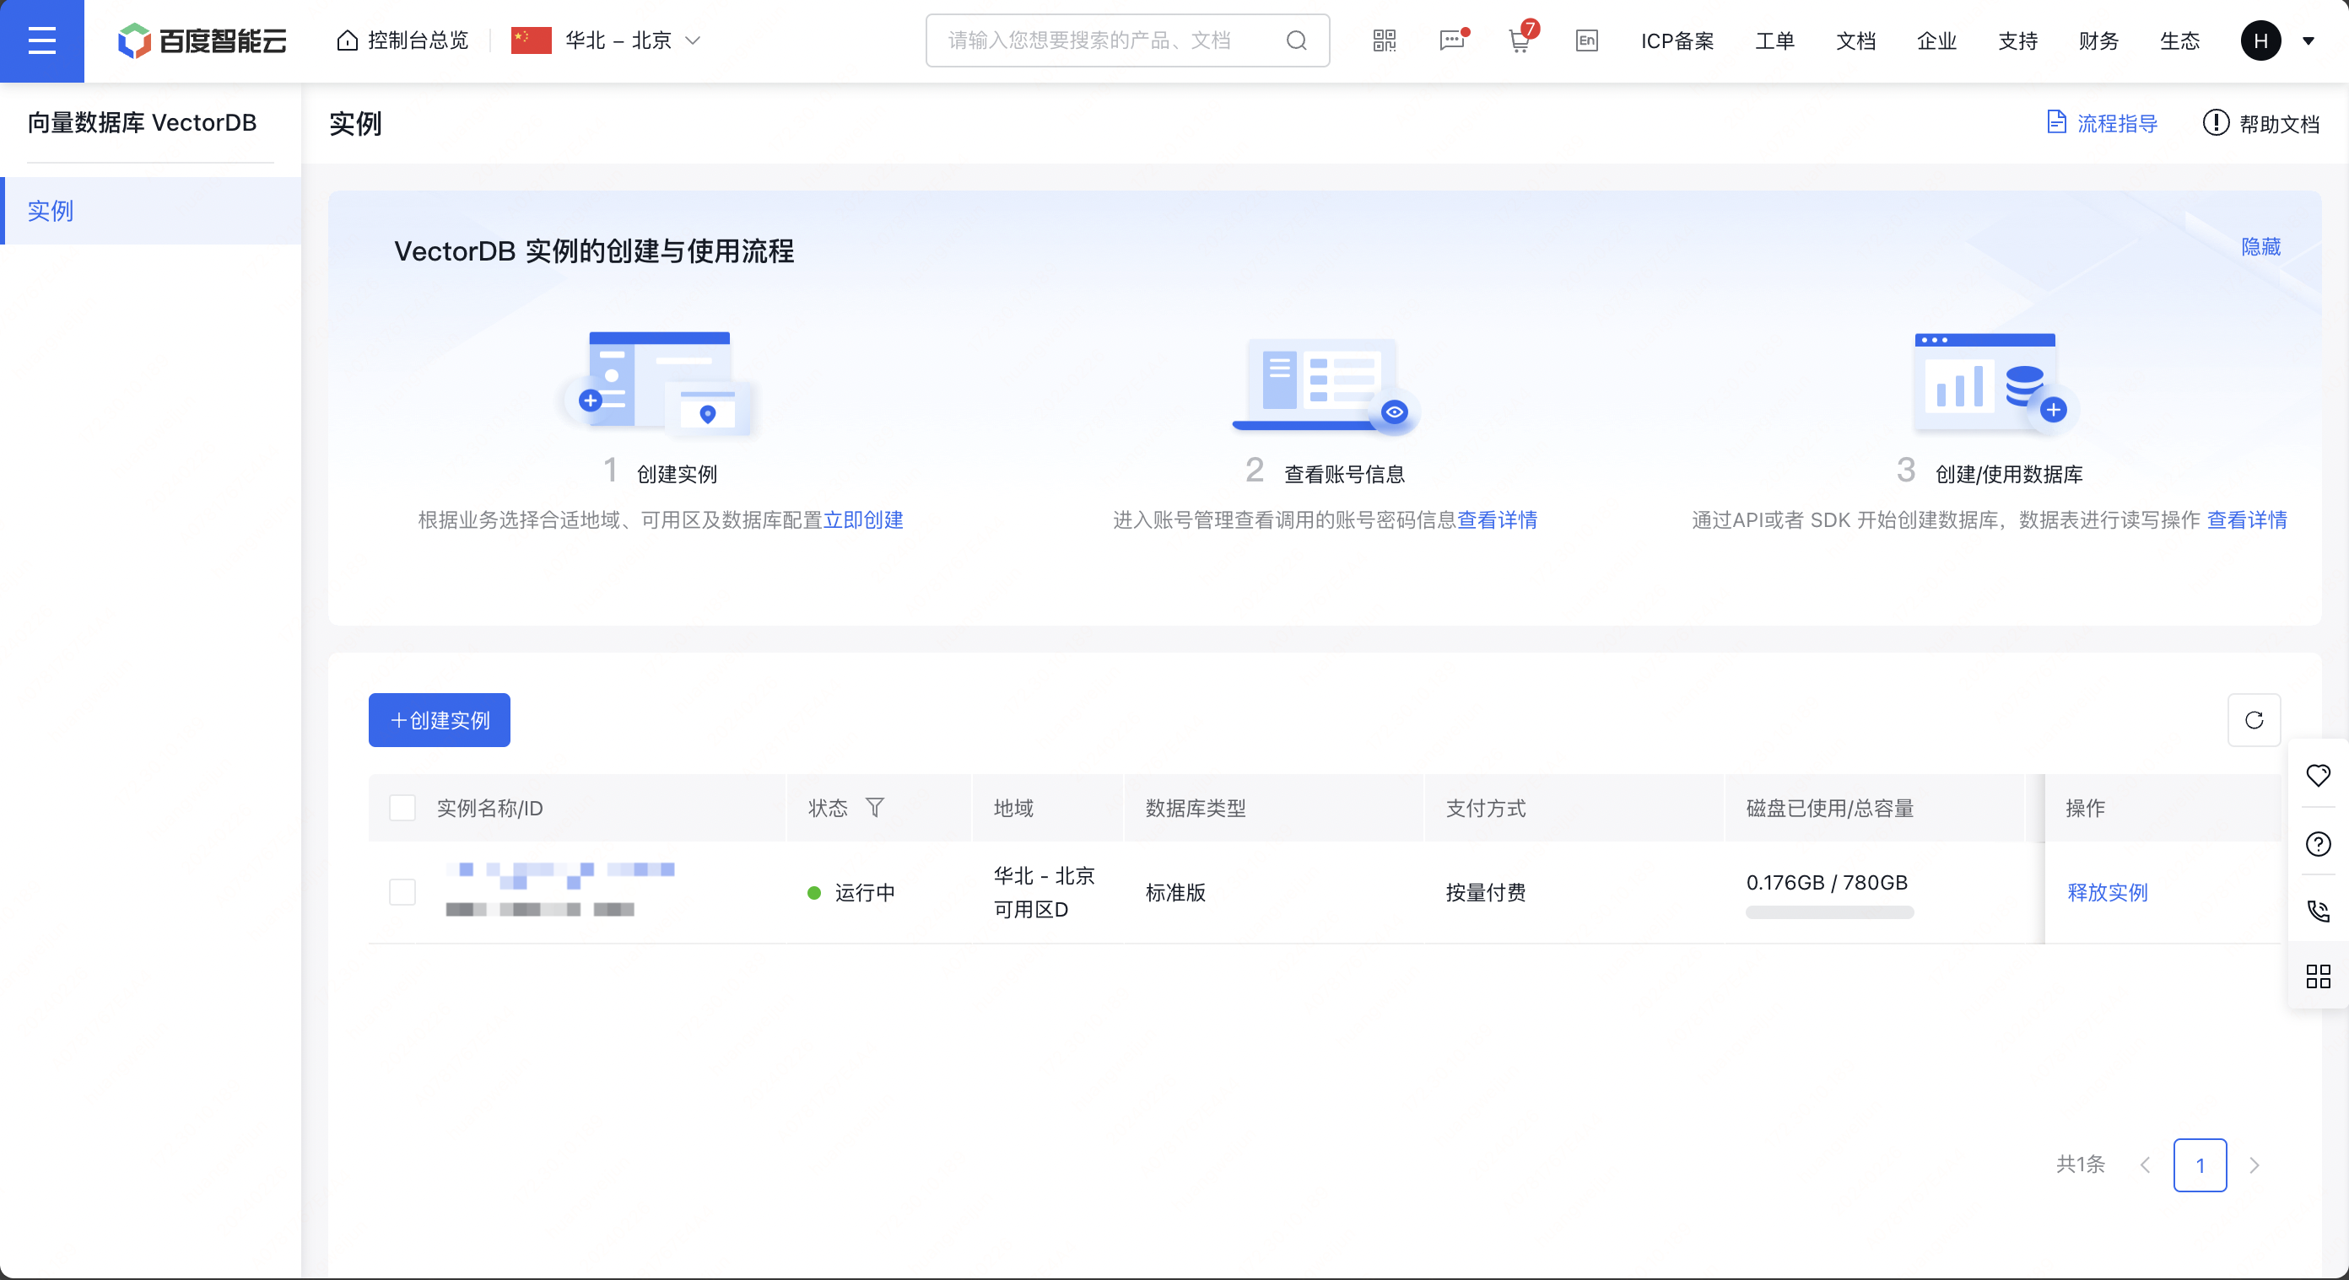Click the product search input field
2349x1280 pixels.
(1127, 41)
